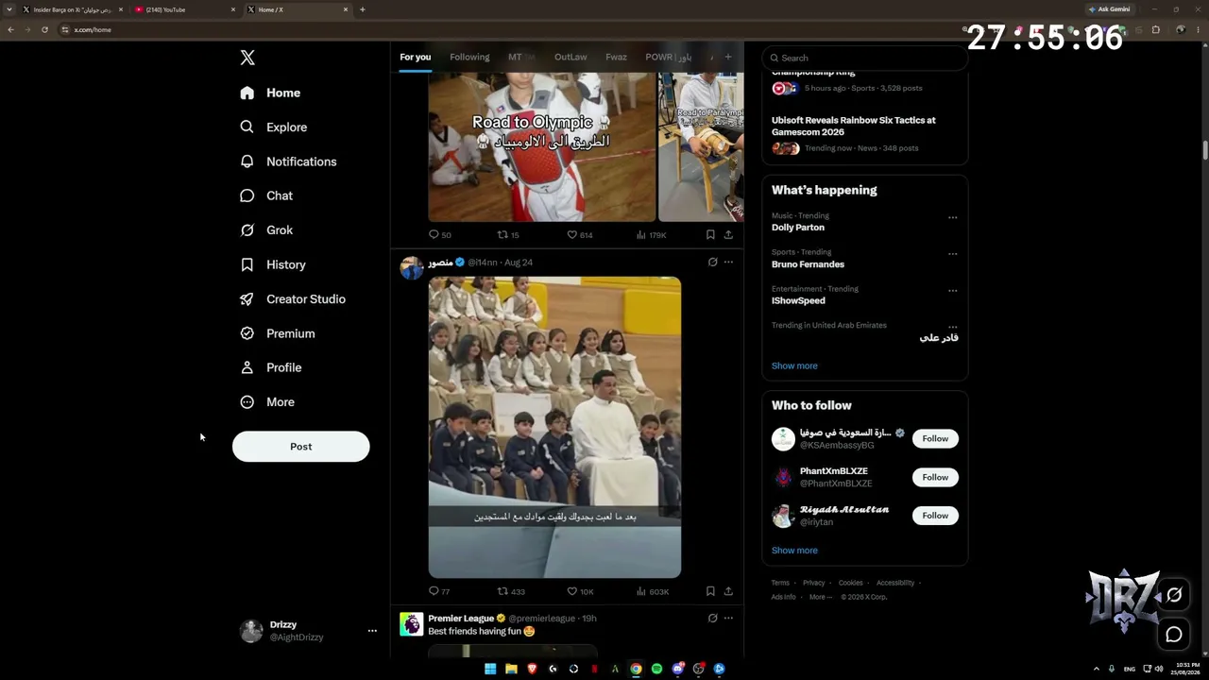Open Profile in the sidebar
Screen dimensions: 1209x680
point(271,367)
